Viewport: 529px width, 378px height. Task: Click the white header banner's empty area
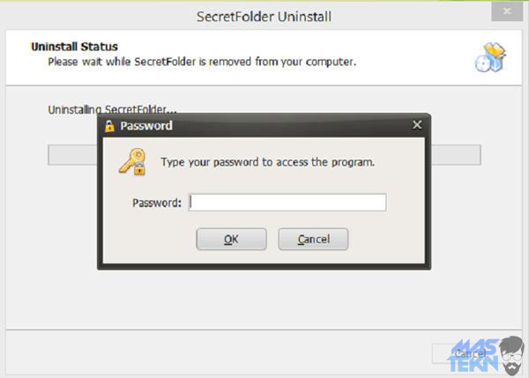pos(414,53)
